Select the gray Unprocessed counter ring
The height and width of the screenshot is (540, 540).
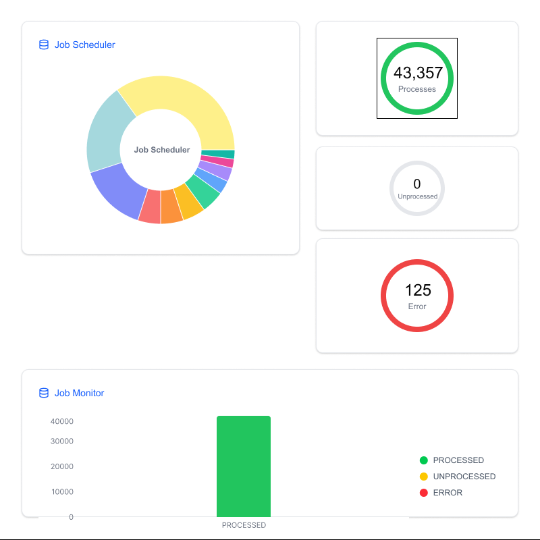click(417, 188)
